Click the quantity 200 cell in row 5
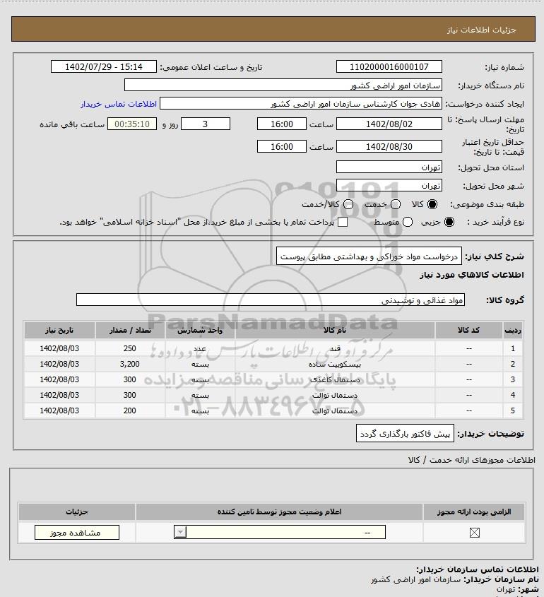The width and height of the screenshot is (544, 597). [x=130, y=410]
